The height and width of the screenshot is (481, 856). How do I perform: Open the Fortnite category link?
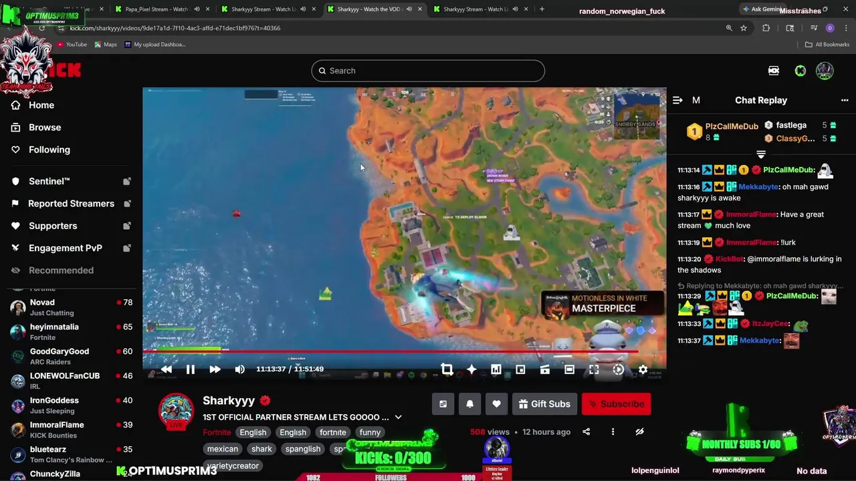[x=217, y=432]
